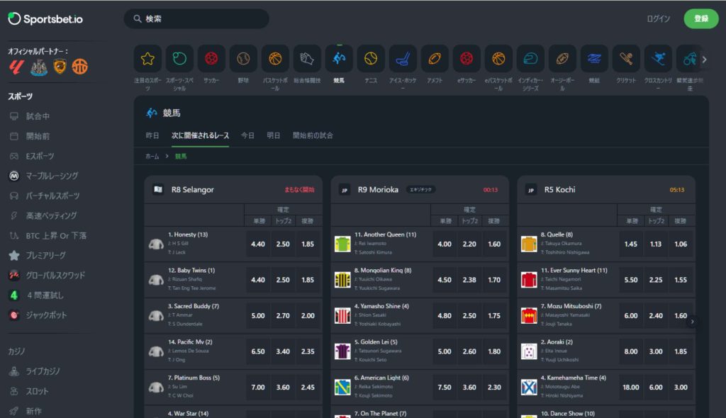Viewport: 726px width, 418px height.
Task: Click the Sportsbet.io logo
Action: point(45,19)
